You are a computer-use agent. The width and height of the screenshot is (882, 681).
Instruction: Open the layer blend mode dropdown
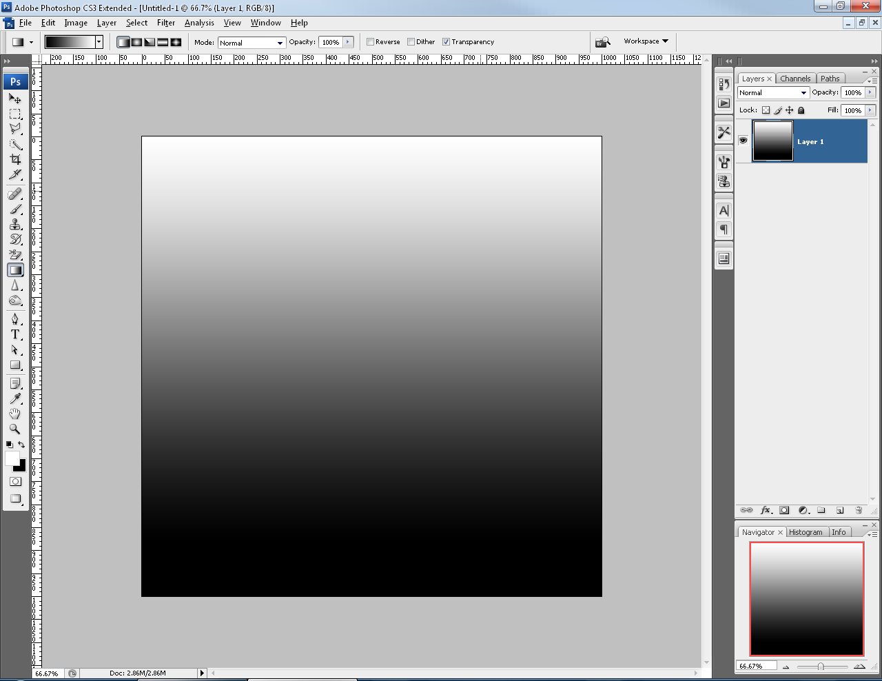pyautogui.click(x=773, y=92)
